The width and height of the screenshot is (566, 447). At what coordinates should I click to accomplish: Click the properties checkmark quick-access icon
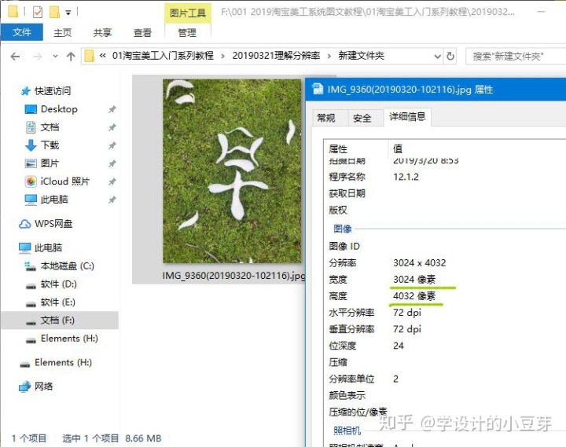pyautogui.click(x=37, y=13)
